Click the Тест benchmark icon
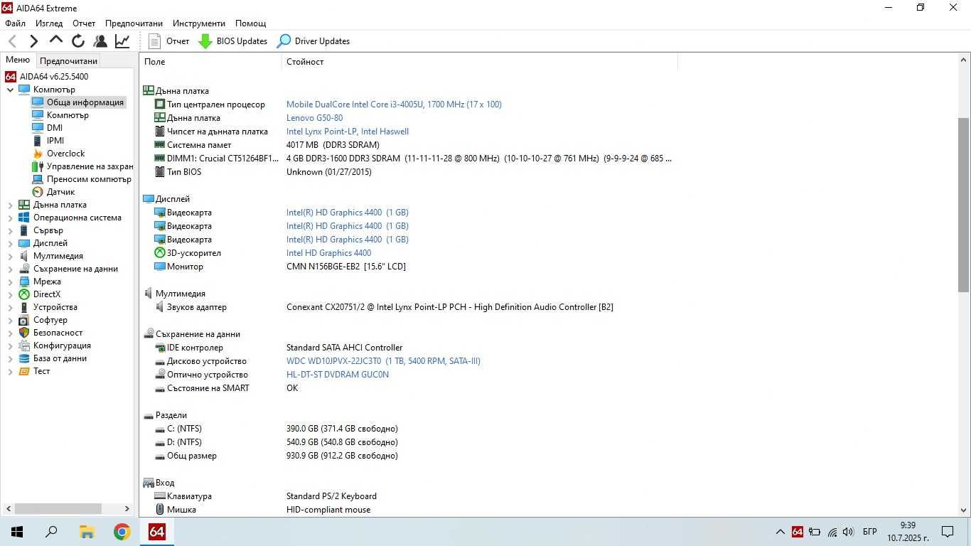 [x=24, y=371]
